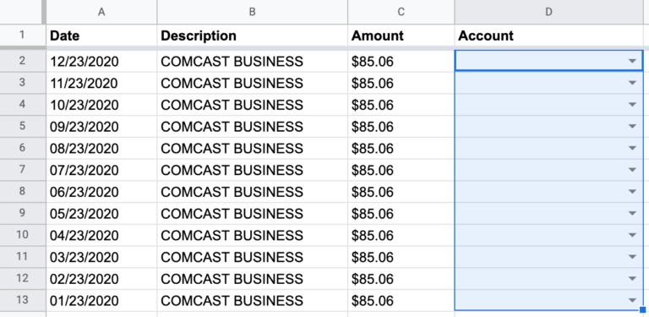This screenshot has height=317, width=649.
Task: Select column C header
Action: [x=401, y=12]
